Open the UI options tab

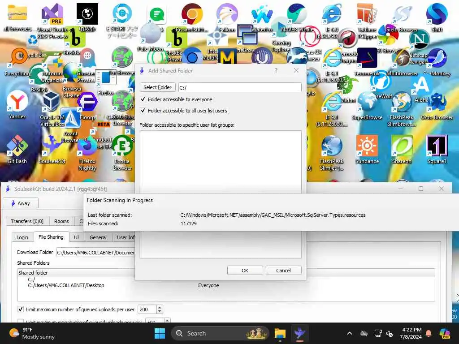pyautogui.click(x=76, y=237)
